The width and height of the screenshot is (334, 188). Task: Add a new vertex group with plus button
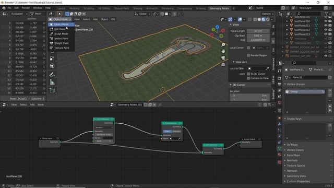[x=330, y=91]
